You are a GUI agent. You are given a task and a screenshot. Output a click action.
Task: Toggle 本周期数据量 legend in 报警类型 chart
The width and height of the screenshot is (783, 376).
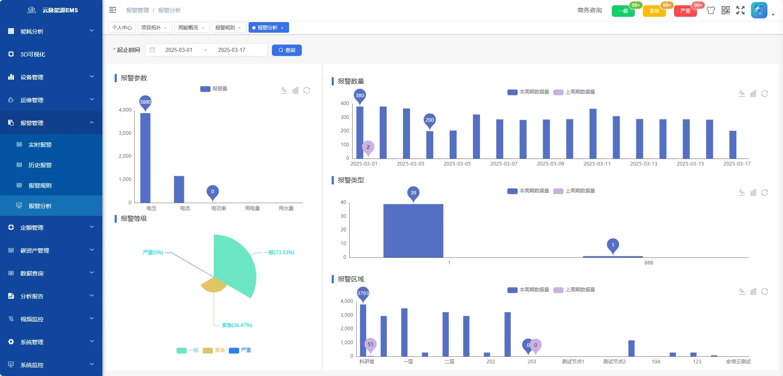tap(528, 191)
